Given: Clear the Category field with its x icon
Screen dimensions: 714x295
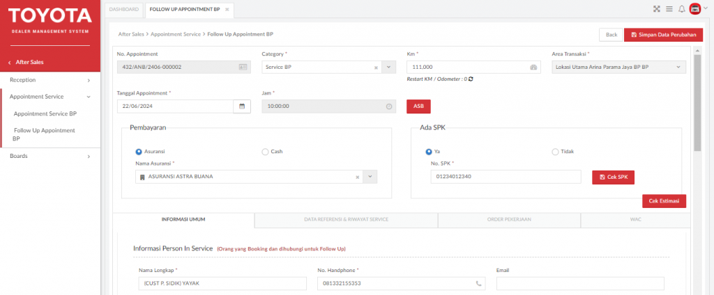Looking at the screenshot, I should click(376, 67).
